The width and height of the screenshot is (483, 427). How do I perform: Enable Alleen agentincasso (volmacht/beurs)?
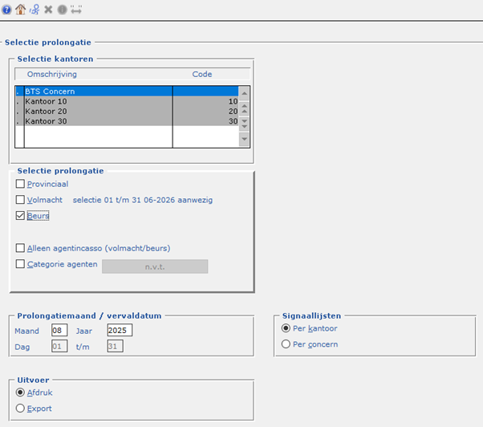pyautogui.click(x=21, y=248)
